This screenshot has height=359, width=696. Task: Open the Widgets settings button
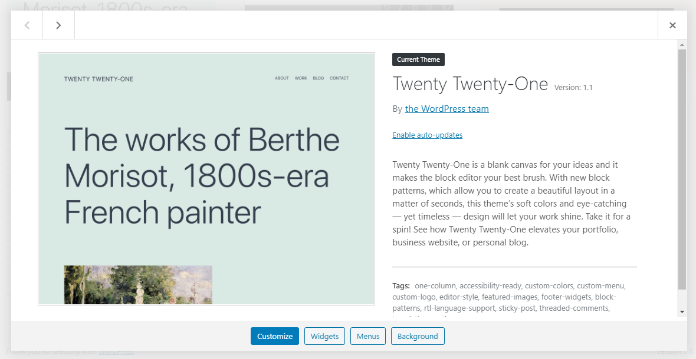324,336
